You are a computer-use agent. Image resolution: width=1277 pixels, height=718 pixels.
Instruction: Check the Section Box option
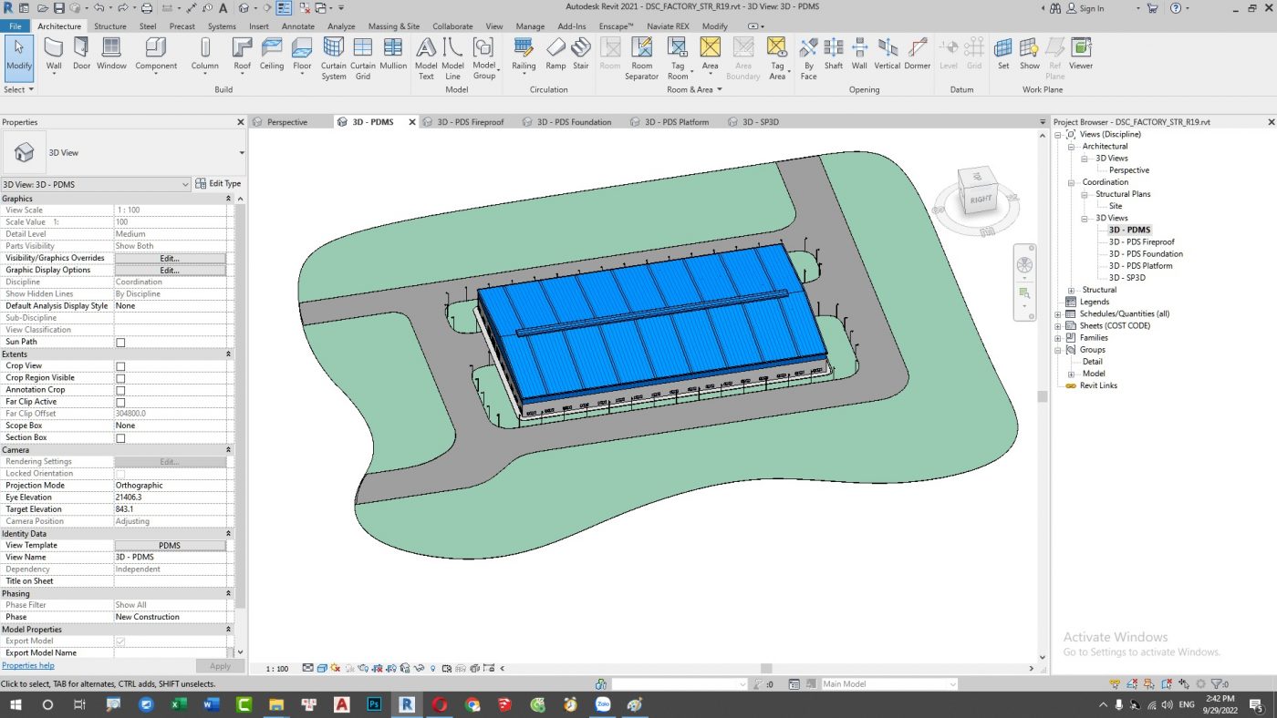point(120,438)
